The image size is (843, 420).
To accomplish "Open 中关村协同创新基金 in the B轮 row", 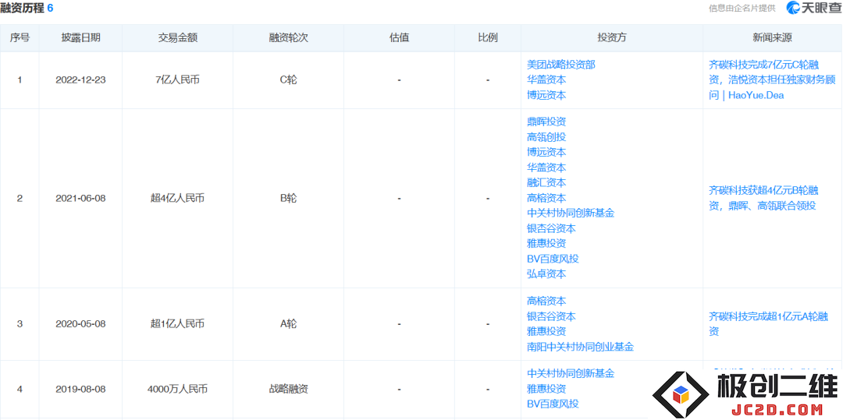I will (571, 213).
